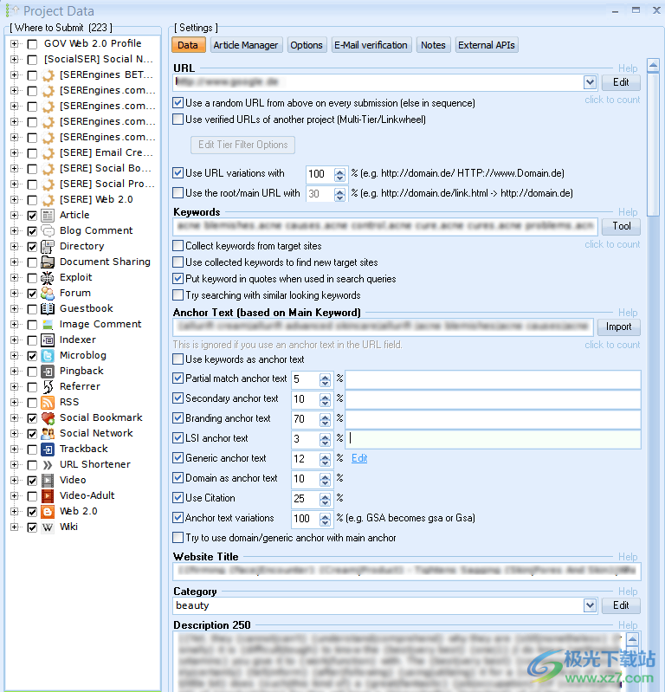Open the Notes tab

coord(433,45)
